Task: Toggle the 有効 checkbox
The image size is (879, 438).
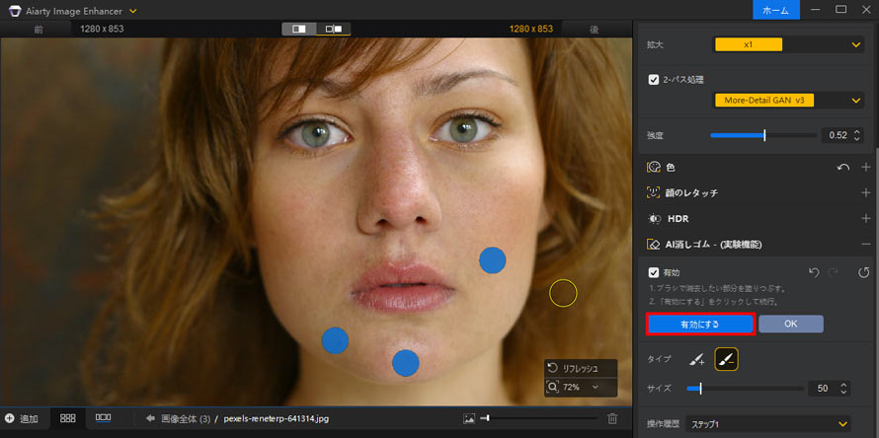Action: [x=653, y=272]
